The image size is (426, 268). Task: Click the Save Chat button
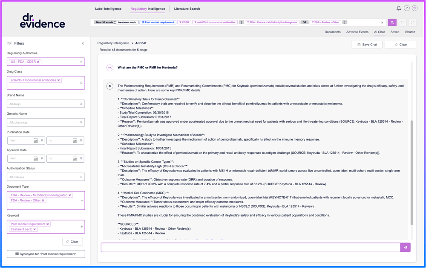367,45
